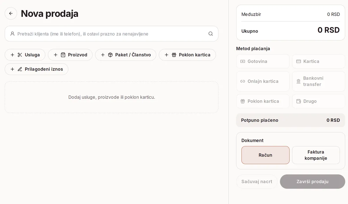Finish the sale with Završi prodaju
This screenshot has height=204, width=348.
(x=312, y=182)
